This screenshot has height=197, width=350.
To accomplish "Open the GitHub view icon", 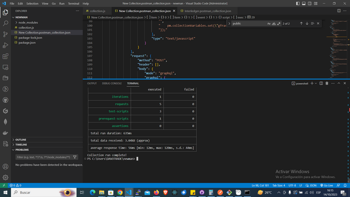I will click(x=5, y=100).
